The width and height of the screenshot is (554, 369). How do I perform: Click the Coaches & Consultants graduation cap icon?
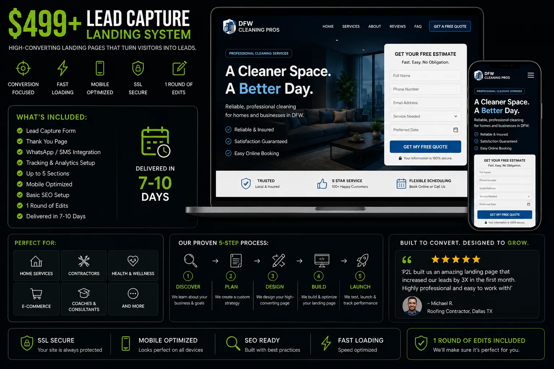click(x=84, y=293)
